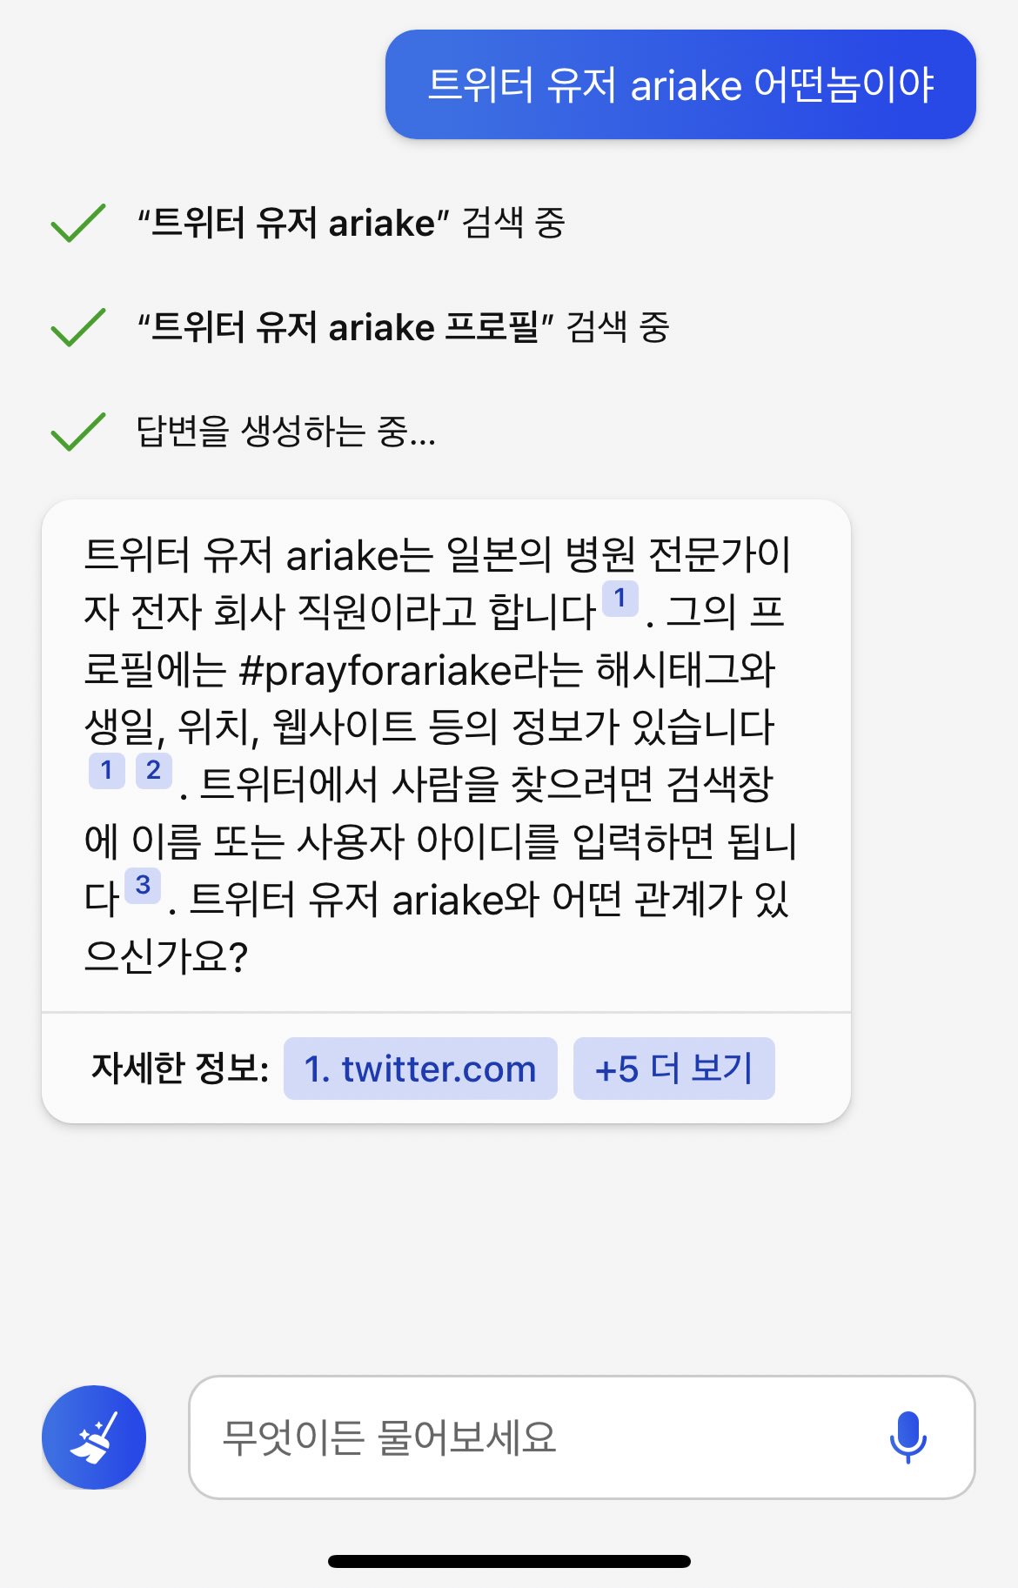Open citation 3 footnote badge
1018x1588 pixels.
click(144, 886)
